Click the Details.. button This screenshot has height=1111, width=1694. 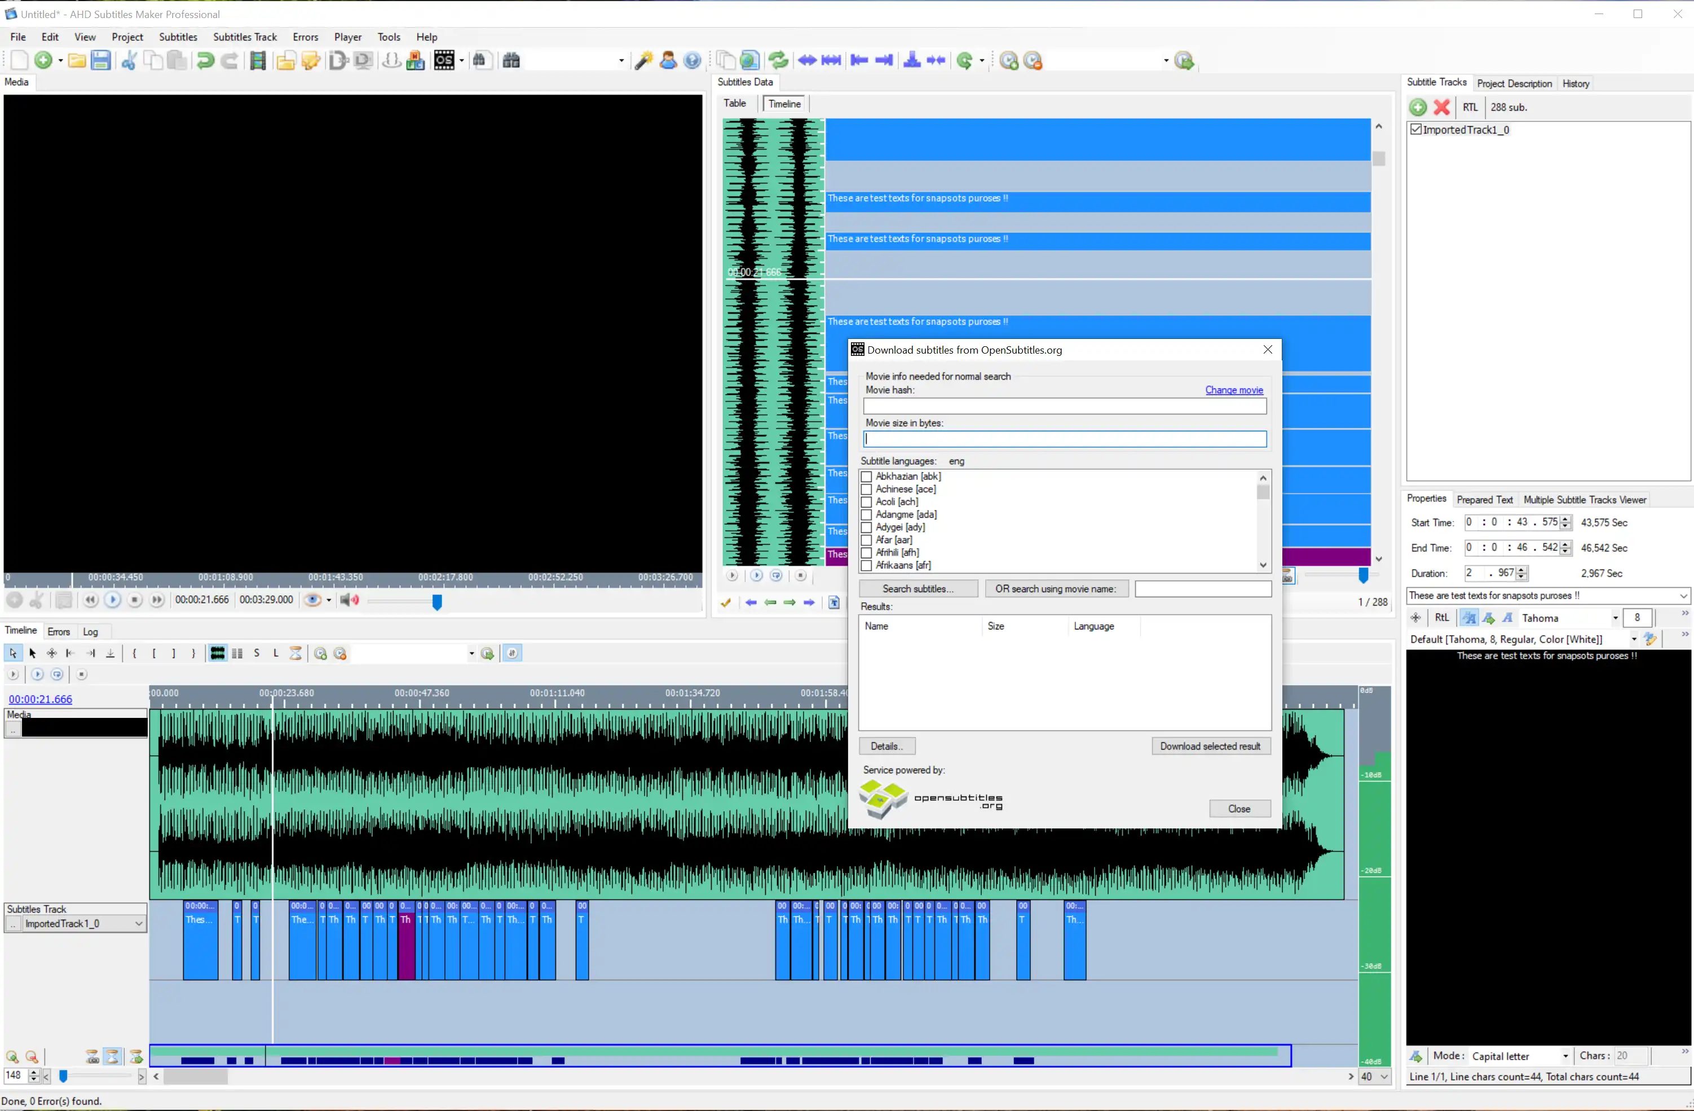click(887, 746)
